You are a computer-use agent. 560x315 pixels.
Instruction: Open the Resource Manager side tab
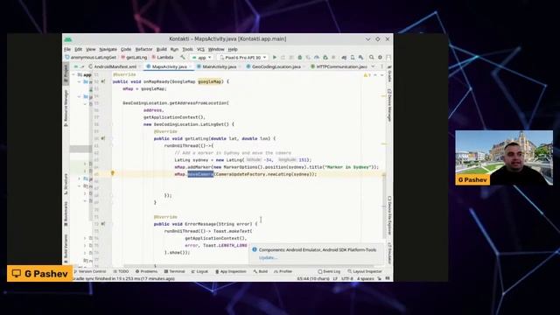click(x=66, y=108)
